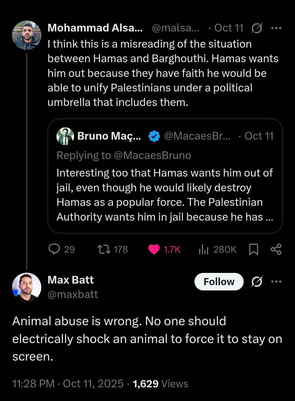Expand the quoted Bruno Maçães tweet text

click(x=165, y=195)
